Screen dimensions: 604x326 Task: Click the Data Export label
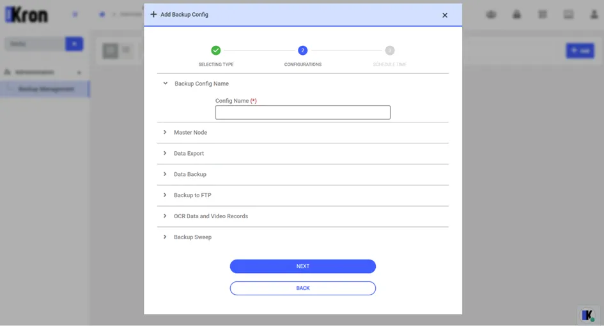[189, 153]
